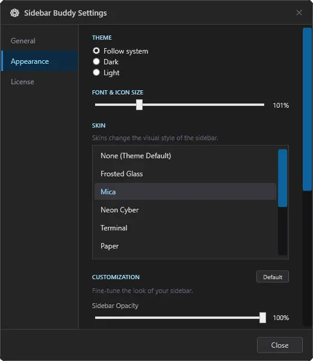
Task: Click the Close button at bottom
Action: point(280,345)
